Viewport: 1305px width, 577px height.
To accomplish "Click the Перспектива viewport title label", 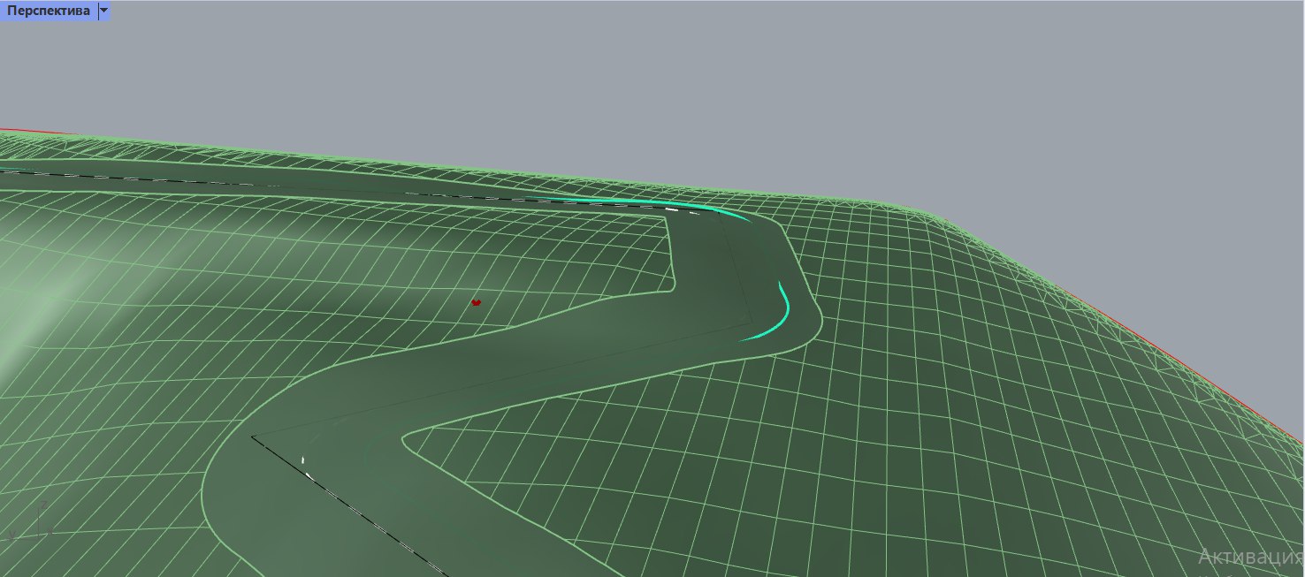I will click(x=49, y=11).
